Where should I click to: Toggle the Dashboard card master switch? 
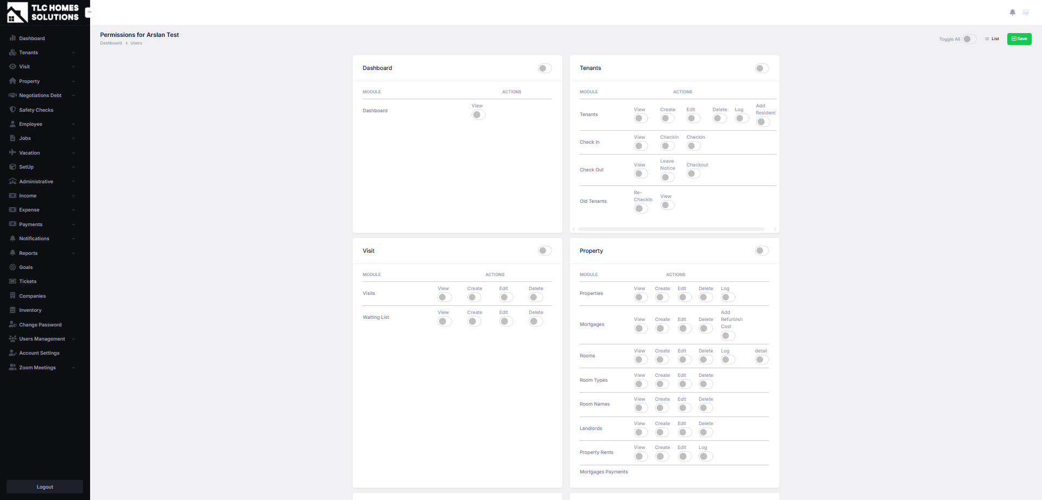(544, 68)
